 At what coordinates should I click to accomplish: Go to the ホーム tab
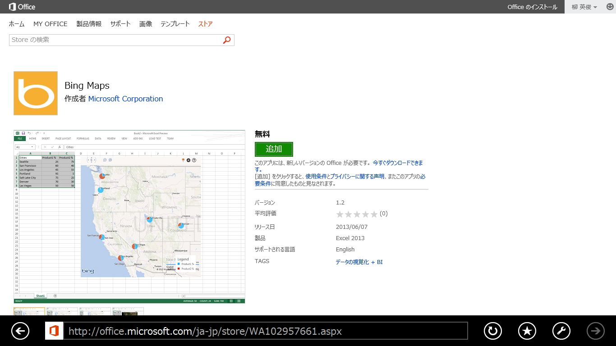coord(16,24)
